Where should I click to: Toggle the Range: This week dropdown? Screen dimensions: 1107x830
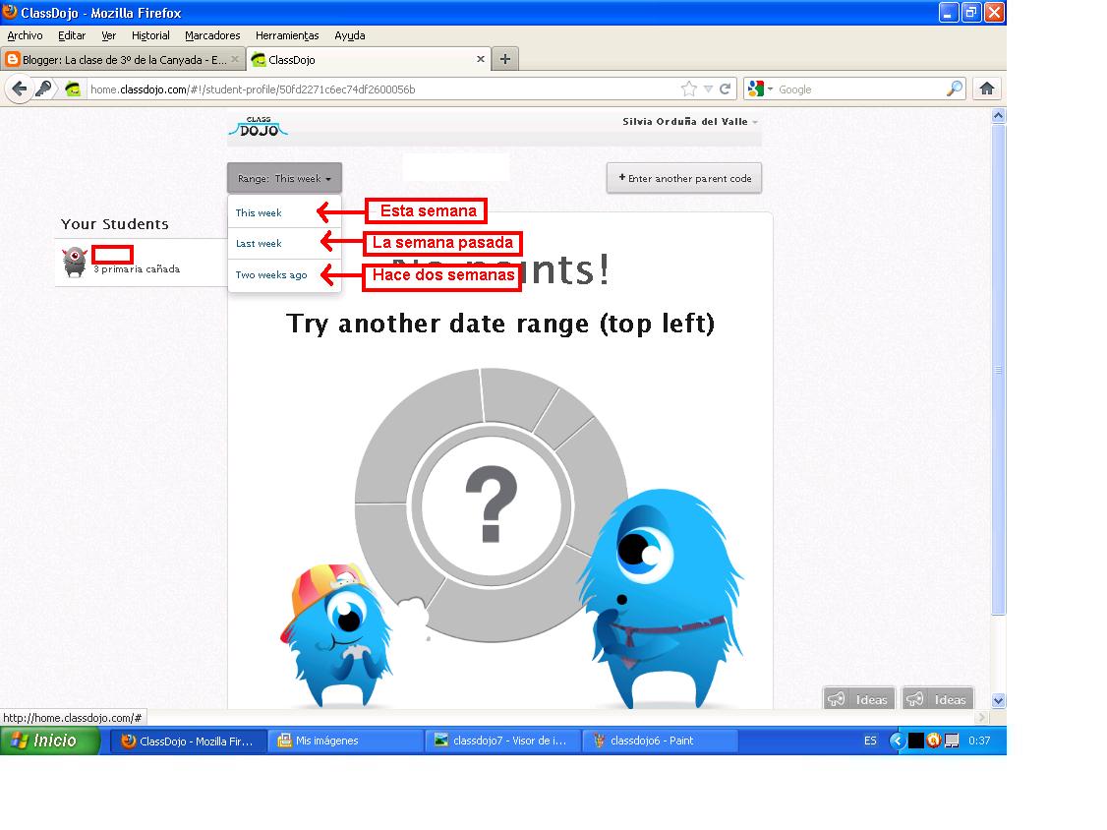click(284, 178)
